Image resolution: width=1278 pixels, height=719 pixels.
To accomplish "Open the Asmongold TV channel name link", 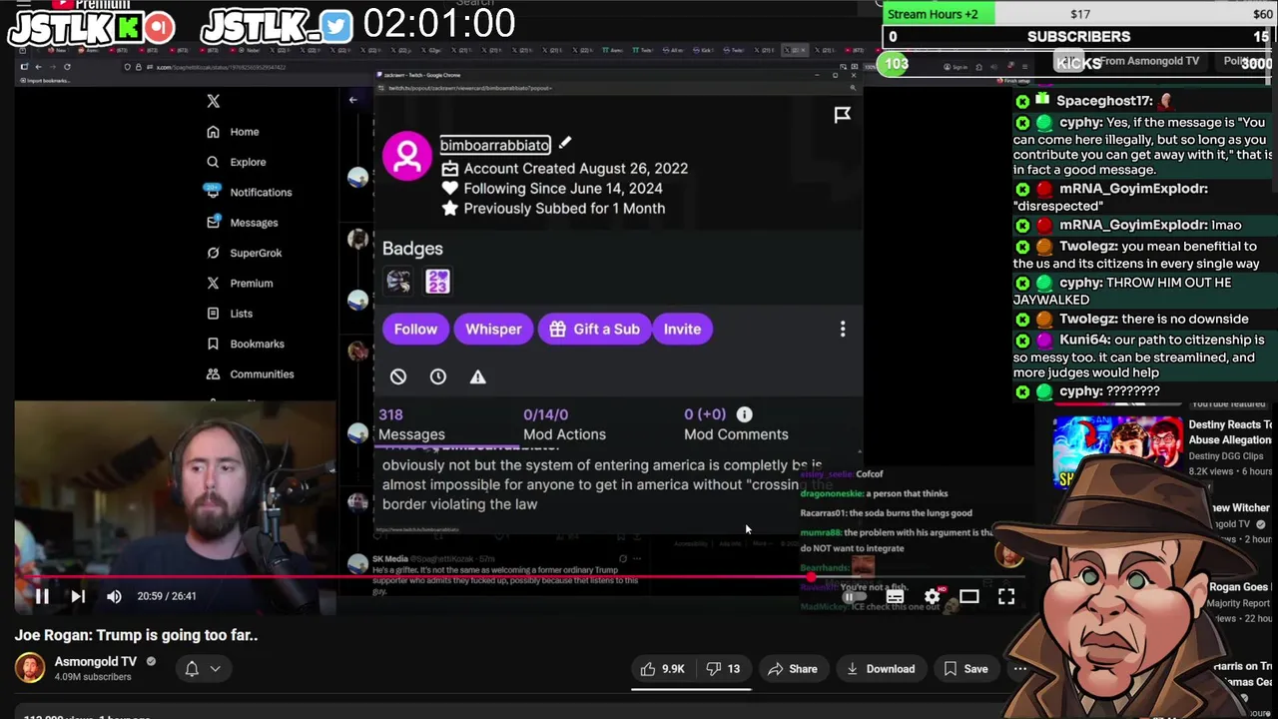I will click(95, 661).
